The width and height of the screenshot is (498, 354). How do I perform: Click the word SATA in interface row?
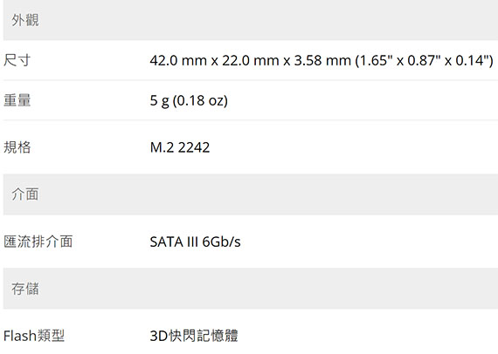(166, 242)
